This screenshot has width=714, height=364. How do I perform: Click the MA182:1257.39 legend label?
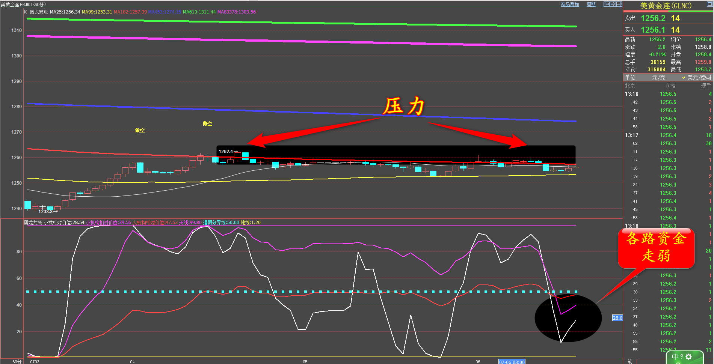(x=130, y=12)
